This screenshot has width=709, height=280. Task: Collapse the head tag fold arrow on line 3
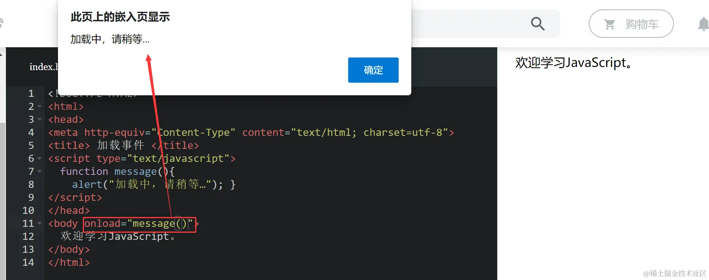[x=39, y=119]
